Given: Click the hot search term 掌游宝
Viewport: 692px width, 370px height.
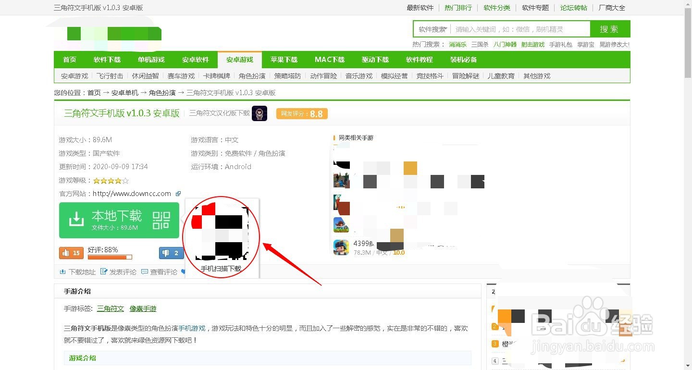Looking at the screenshot, I should coord(586,44).
